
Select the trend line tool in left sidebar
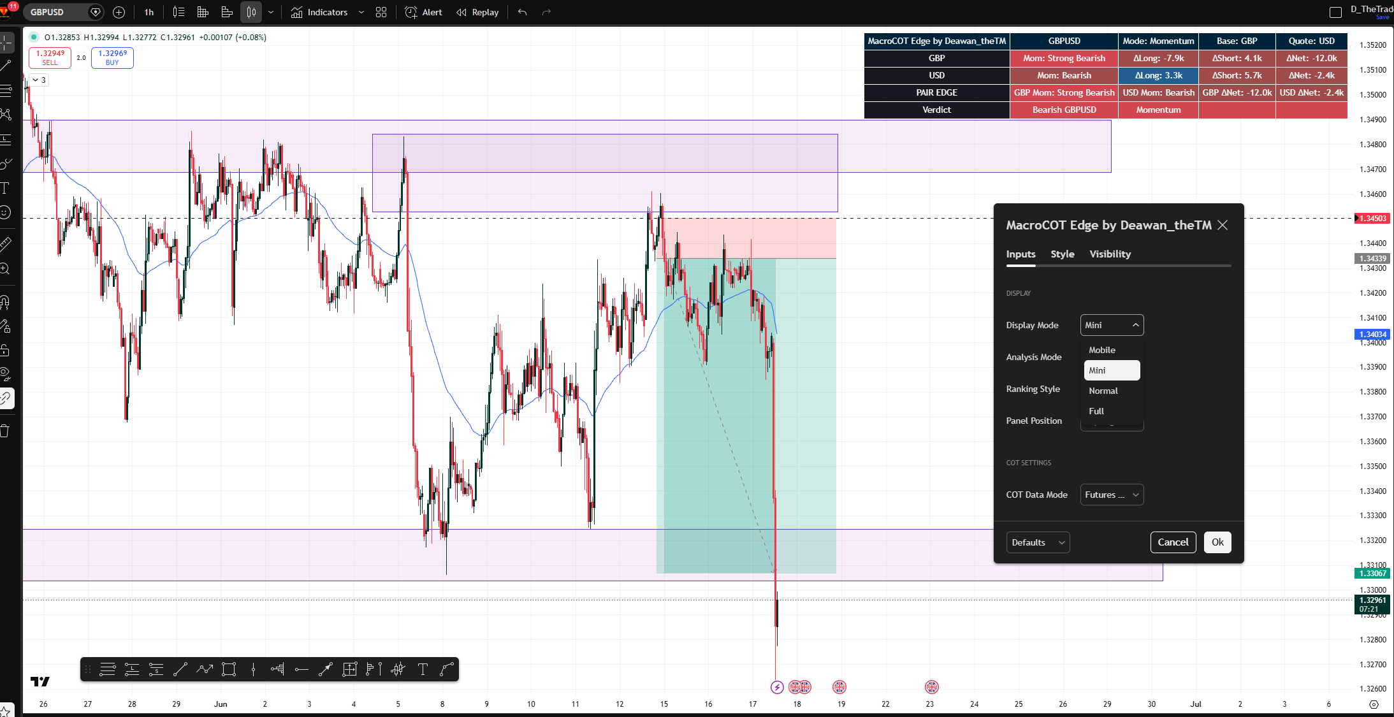coord(5,66)
